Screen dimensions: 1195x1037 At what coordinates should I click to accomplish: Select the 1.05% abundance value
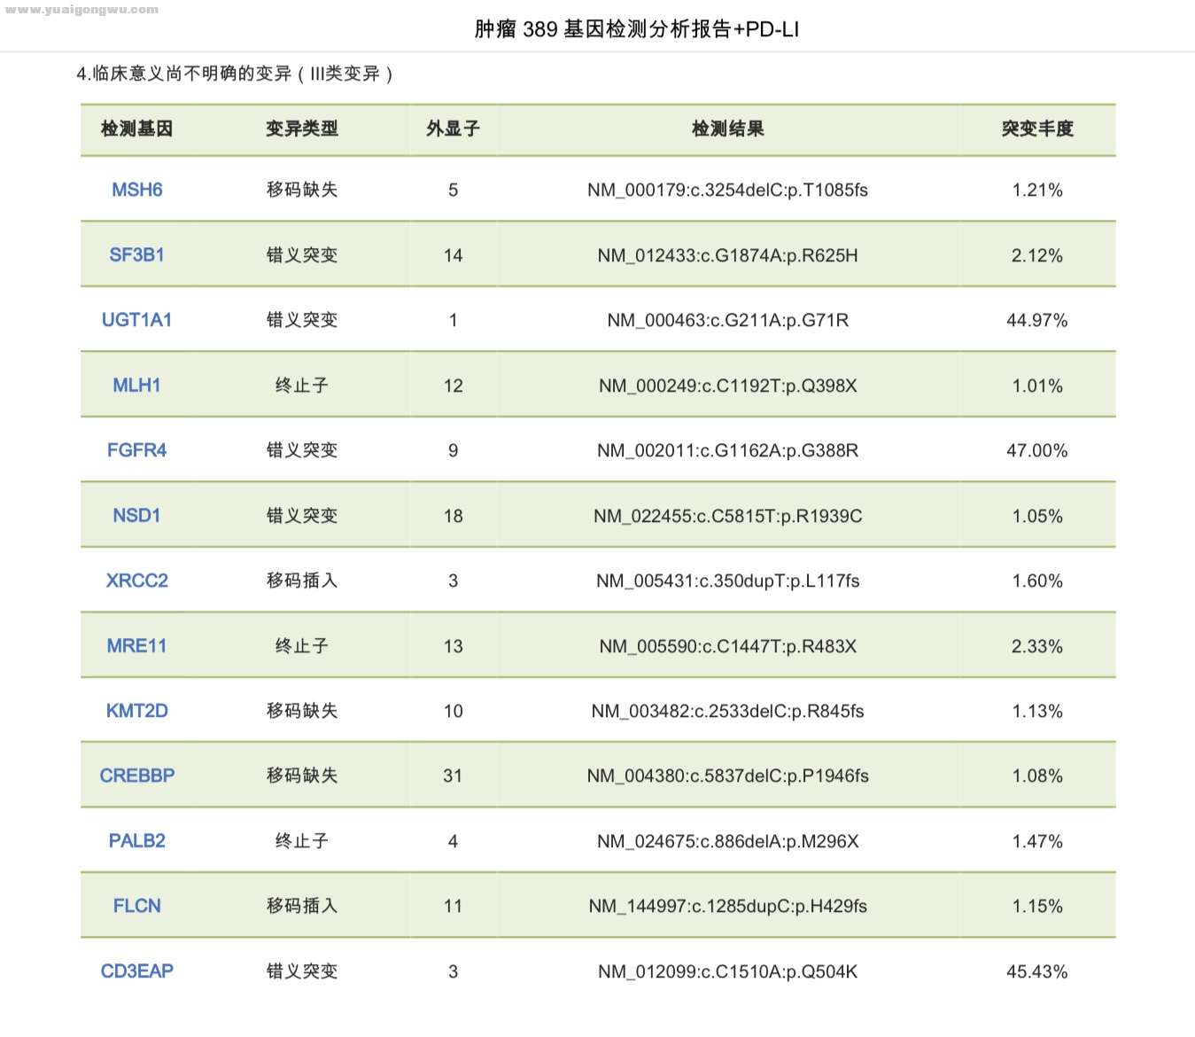click(1037, 516)
